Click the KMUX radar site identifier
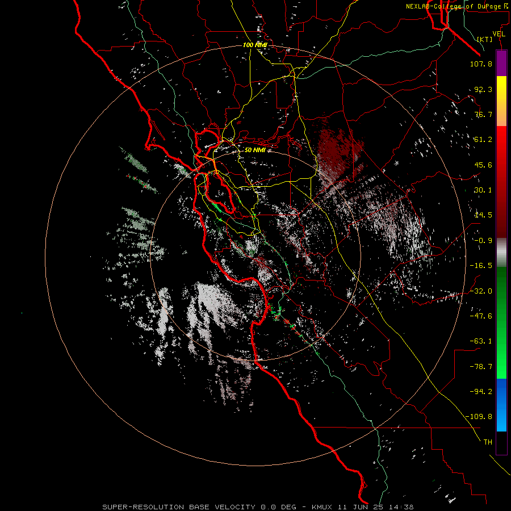Screen dimensions: 511x511 pos(322,507)
